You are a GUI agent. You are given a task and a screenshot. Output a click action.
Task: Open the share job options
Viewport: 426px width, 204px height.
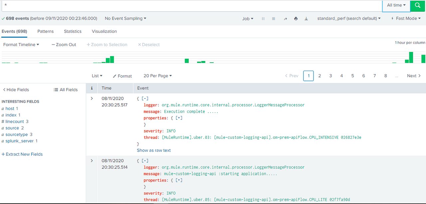pos(285,19)
